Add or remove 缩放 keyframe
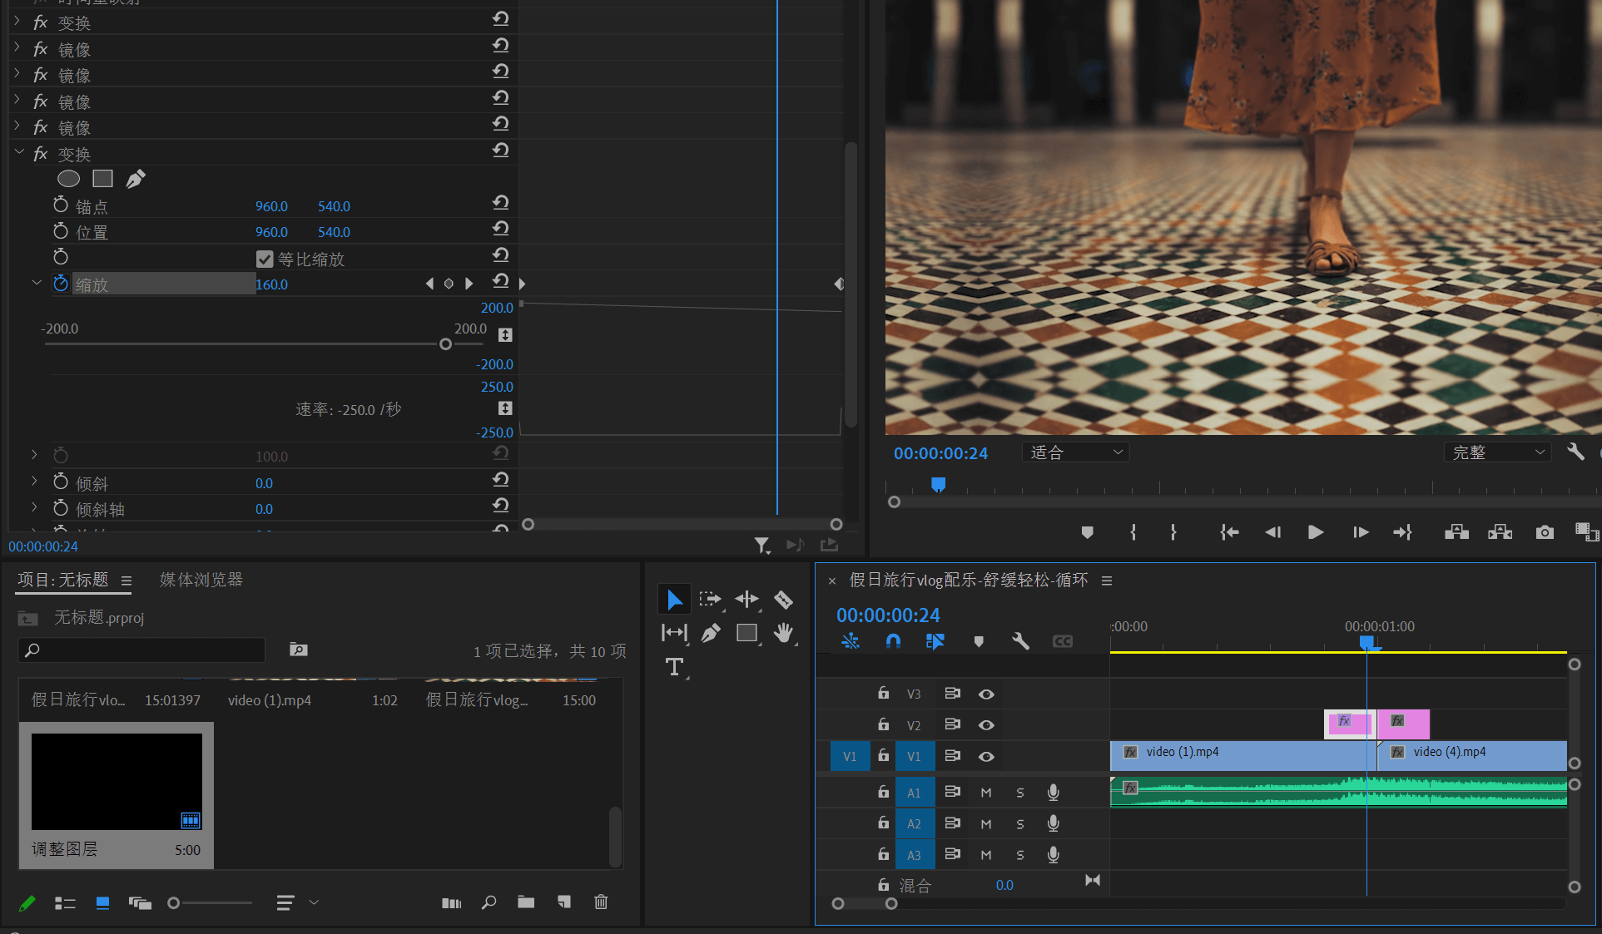 point(449,284)
